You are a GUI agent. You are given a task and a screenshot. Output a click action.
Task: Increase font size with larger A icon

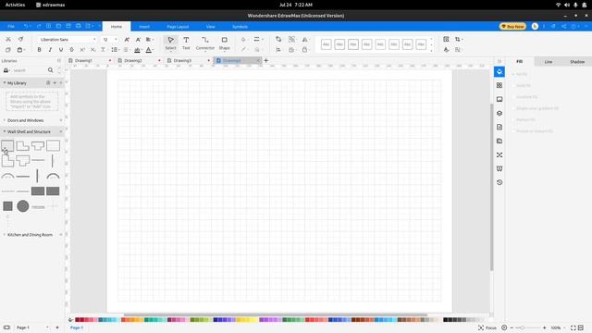click(x=127, y=39)
